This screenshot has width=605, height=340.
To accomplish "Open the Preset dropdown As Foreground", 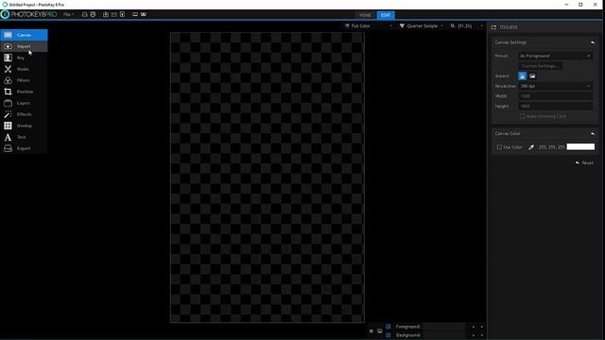I will [555, 56].
